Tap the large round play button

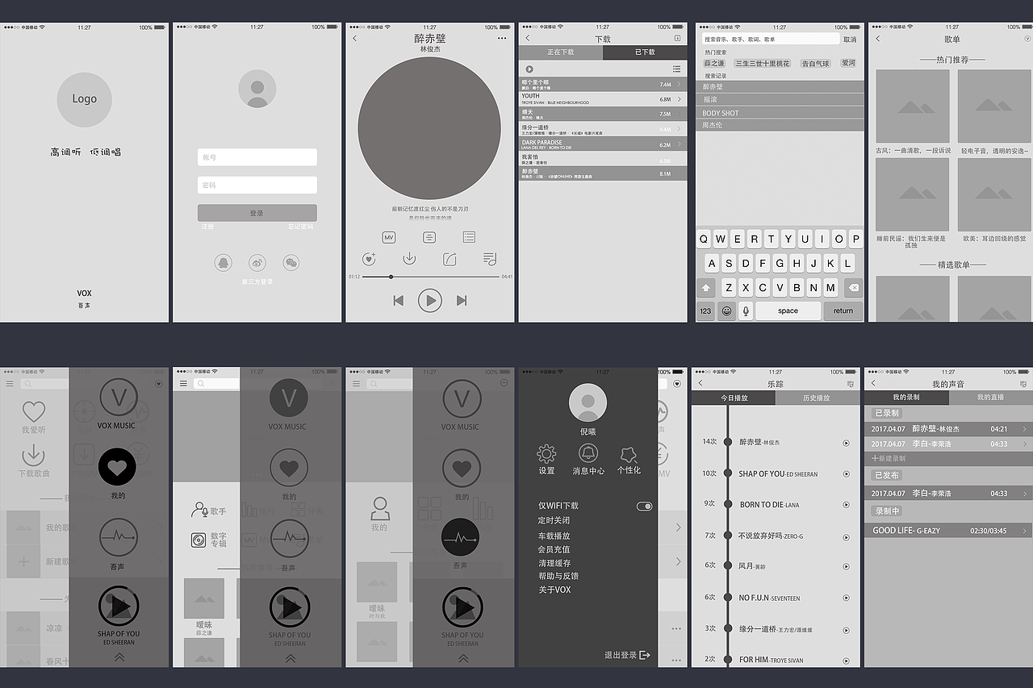[430, 301]
